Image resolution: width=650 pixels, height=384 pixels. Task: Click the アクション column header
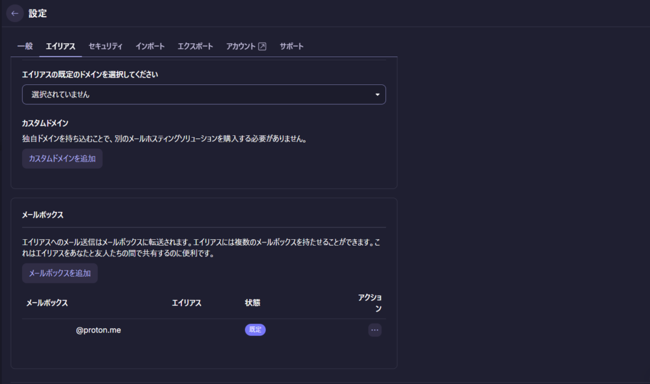[x=369, y=303]
